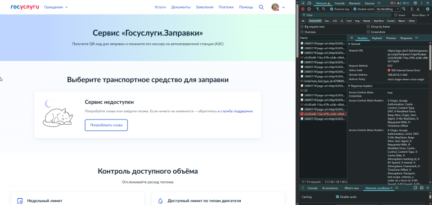
Task: Open Услуги in the site header
Action: (160, 7)
